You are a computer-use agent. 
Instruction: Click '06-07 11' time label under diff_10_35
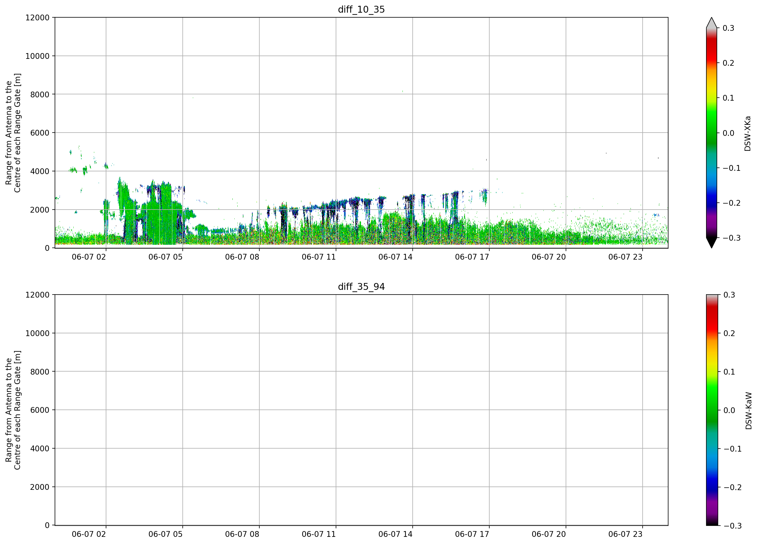tap(319, 257)
